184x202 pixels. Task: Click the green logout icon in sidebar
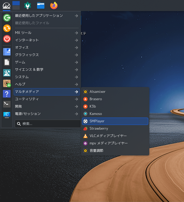(7, 18)
